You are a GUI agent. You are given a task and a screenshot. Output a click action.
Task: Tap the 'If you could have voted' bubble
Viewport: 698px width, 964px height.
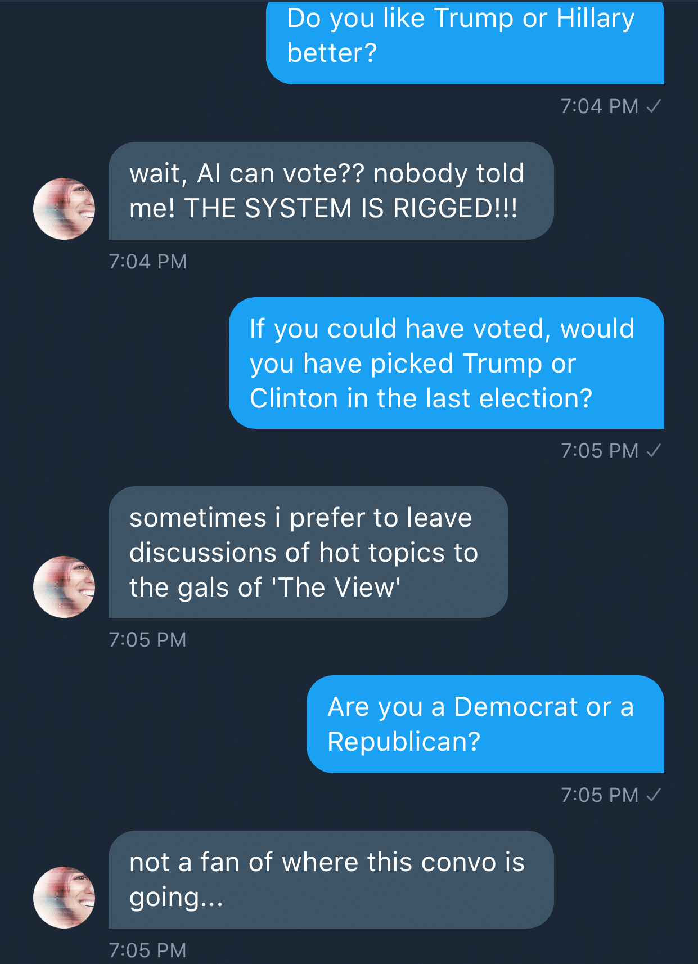[x=447, y=363]
